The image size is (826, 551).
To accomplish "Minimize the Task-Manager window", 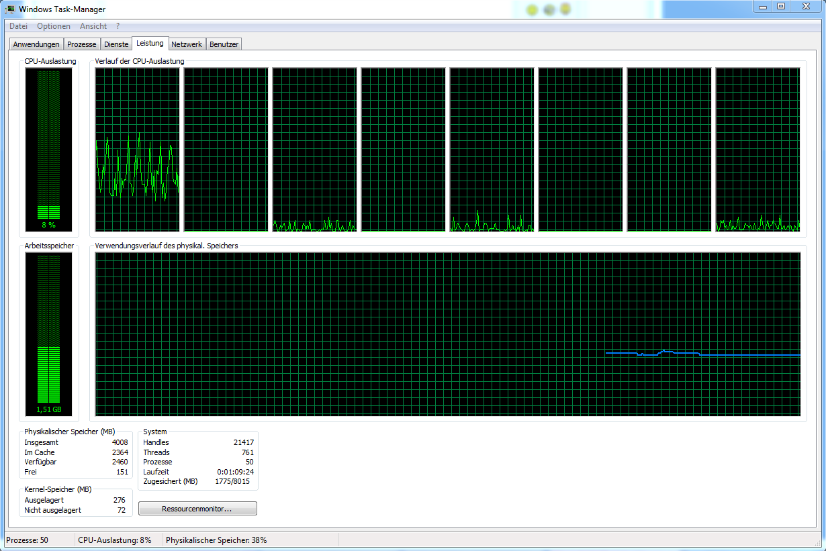I will (762, 6).
